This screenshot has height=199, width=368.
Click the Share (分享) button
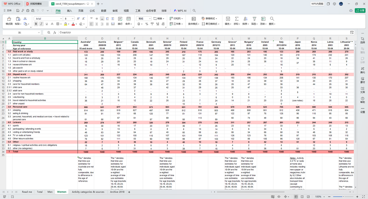[x=360, y=10]
